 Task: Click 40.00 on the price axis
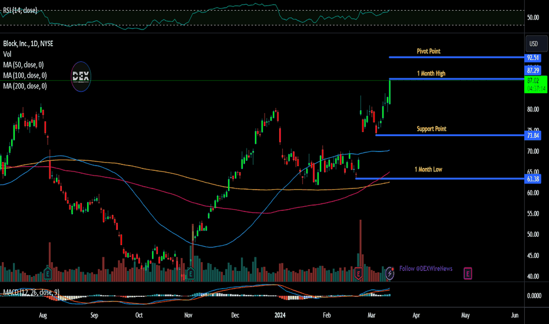(533, 276)
